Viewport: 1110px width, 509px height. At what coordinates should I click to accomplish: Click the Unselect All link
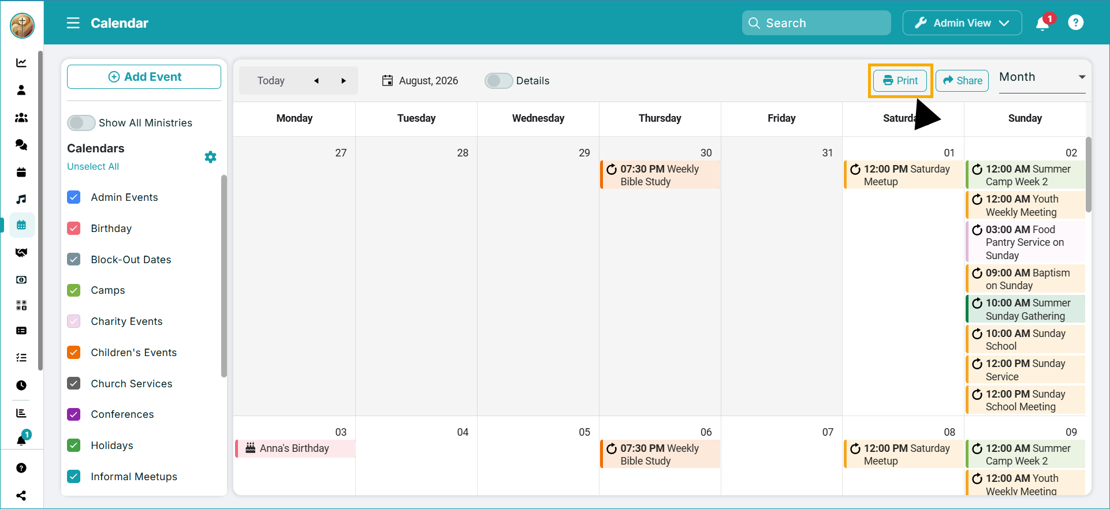(93, 166)
